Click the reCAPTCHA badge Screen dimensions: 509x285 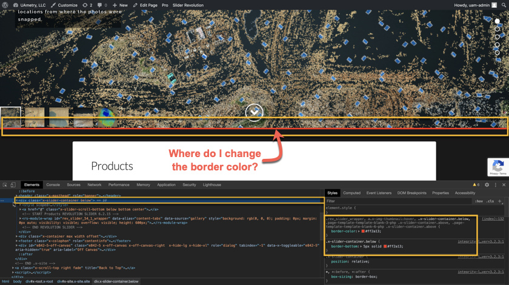pos(498,167)
